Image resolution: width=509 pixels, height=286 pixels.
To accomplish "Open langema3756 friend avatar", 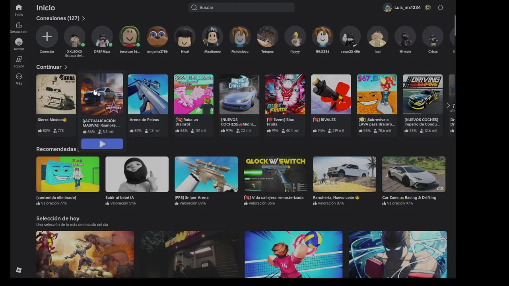I will (x=157, y=37).
